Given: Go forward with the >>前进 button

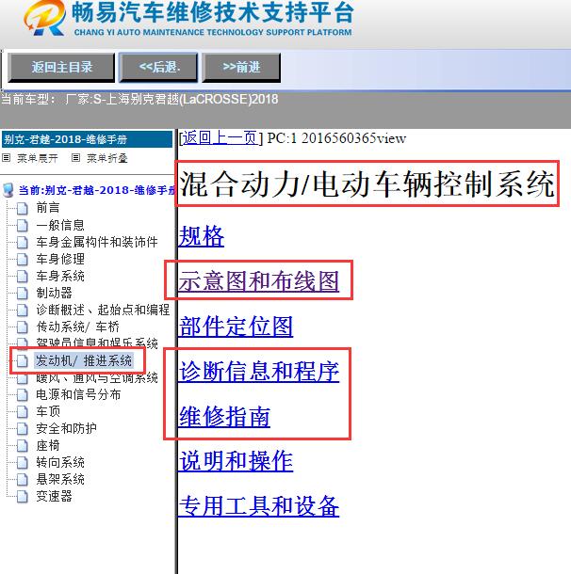Looking at the screenshot, I should coord(241,68).
